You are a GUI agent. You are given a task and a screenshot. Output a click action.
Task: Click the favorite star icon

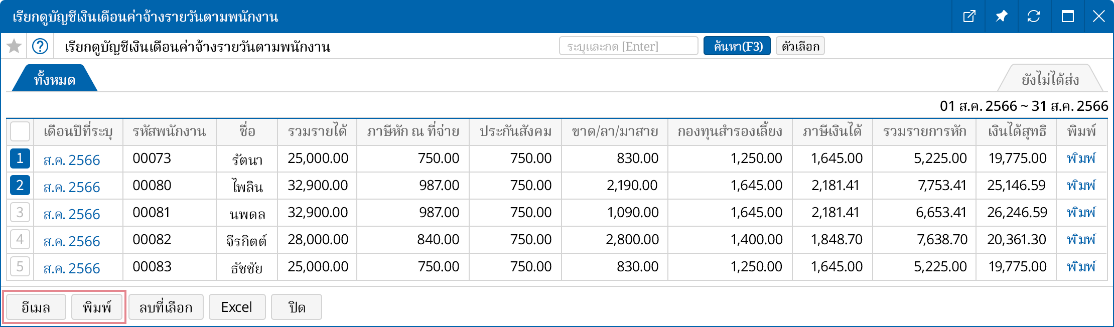point(14,46)
